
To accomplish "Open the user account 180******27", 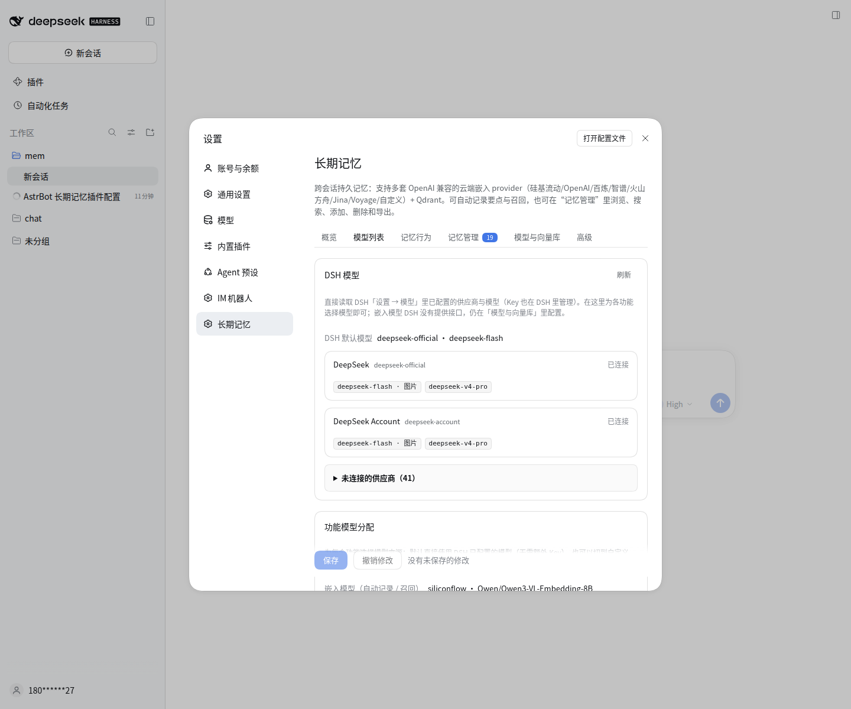I will pos(43,690).
